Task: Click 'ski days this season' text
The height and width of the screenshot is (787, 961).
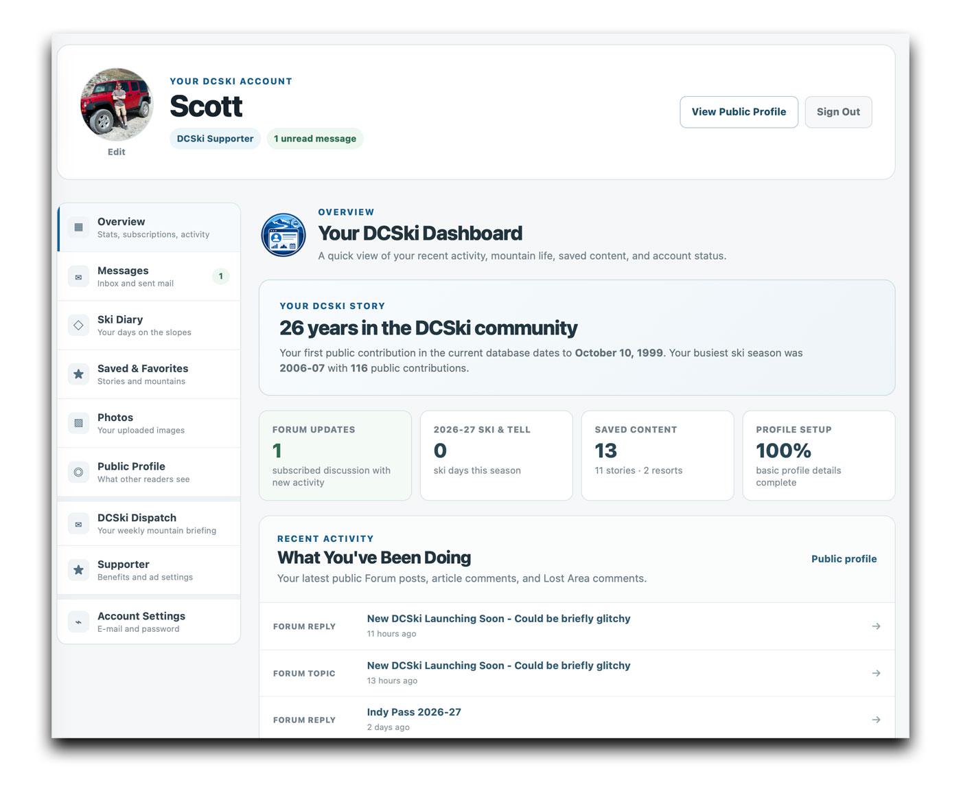Action: 477,470
